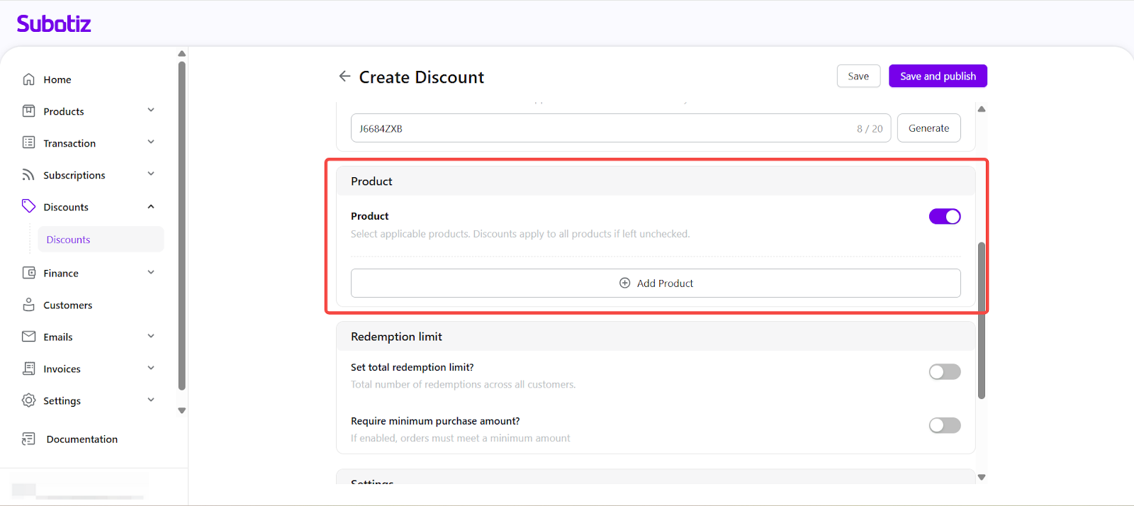Click the discount code input field

click(602, 128)
